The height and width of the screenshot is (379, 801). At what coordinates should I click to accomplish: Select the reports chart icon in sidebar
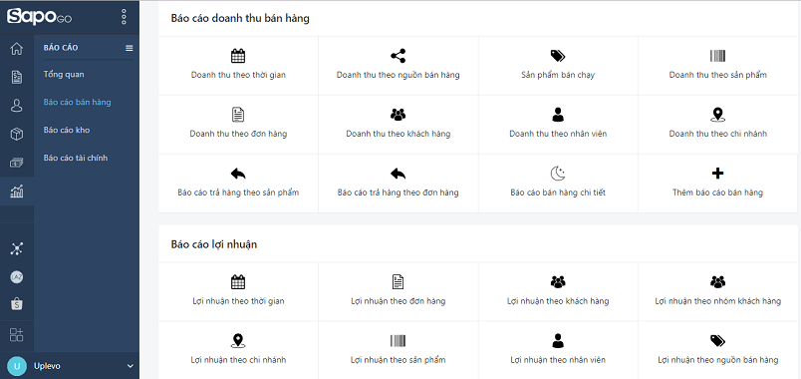click(x=17, y=191)
